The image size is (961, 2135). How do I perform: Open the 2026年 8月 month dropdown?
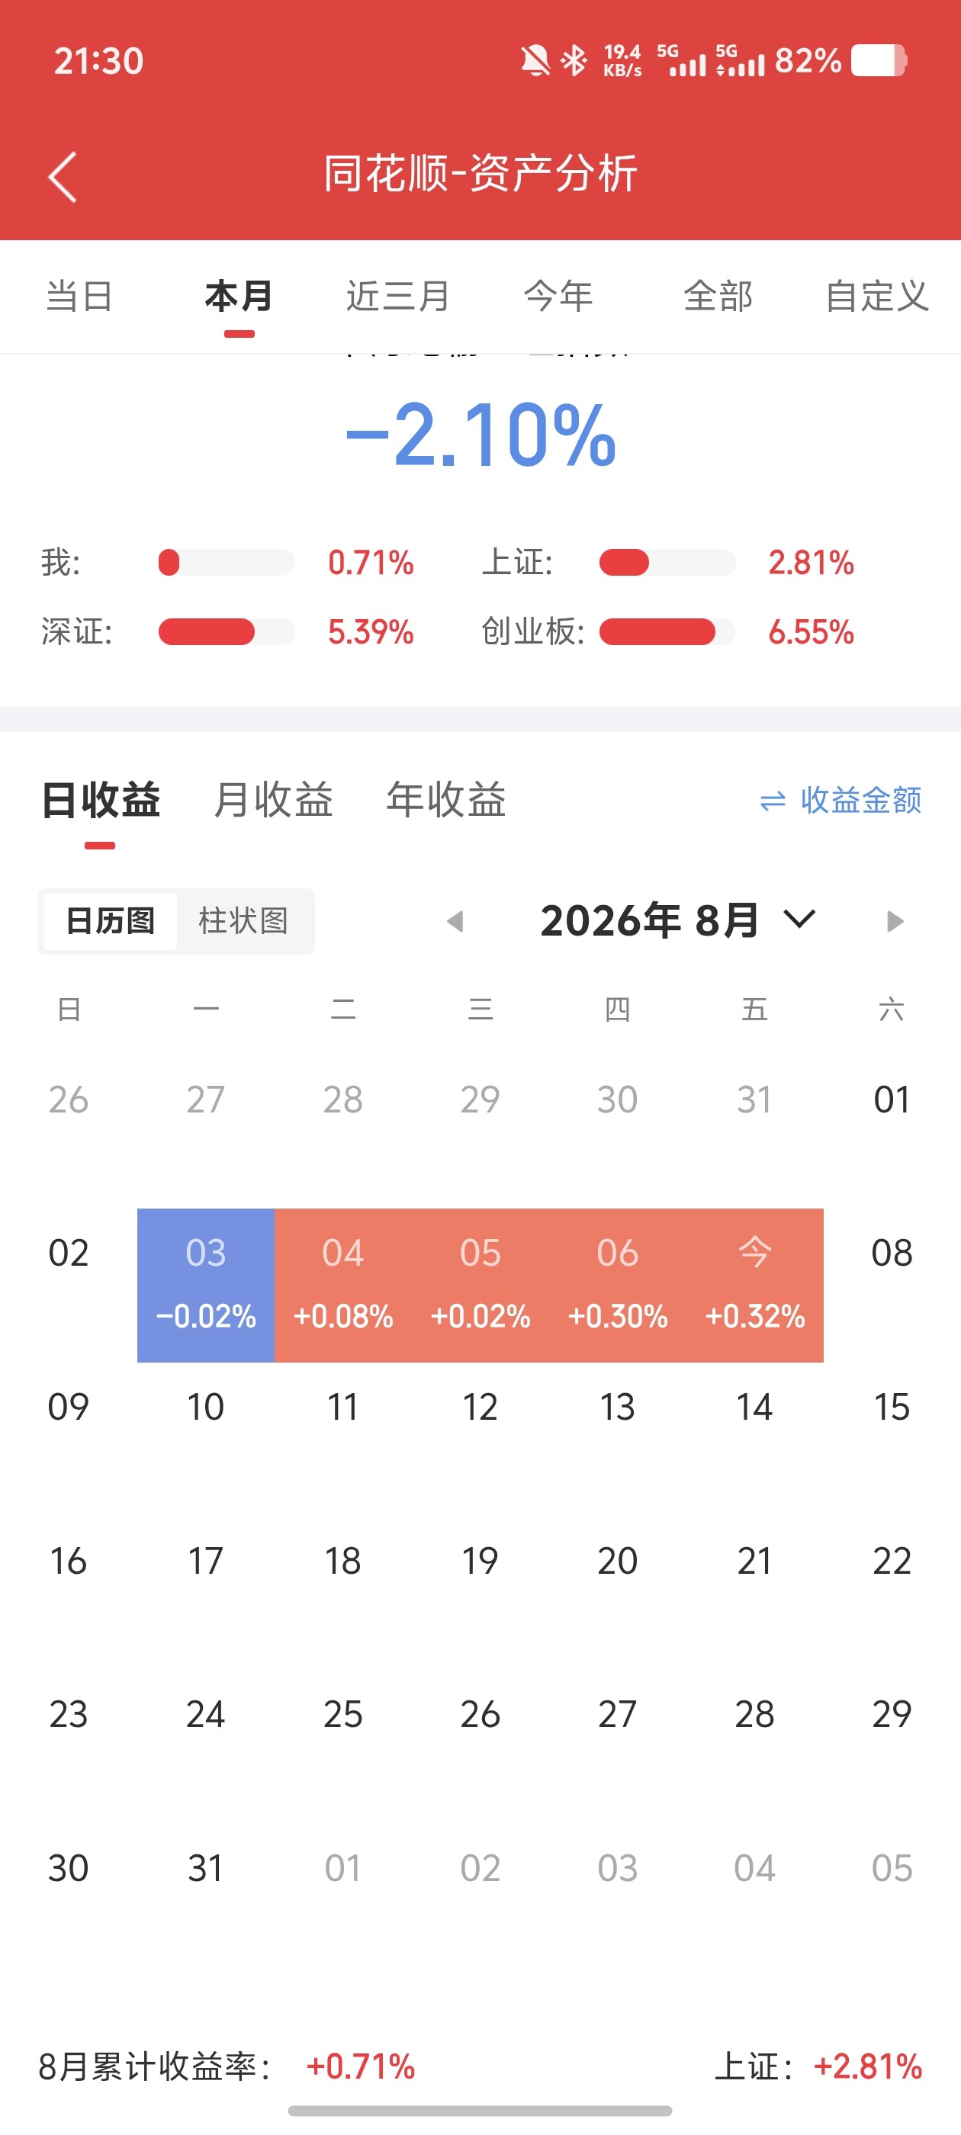click(678, 920)
